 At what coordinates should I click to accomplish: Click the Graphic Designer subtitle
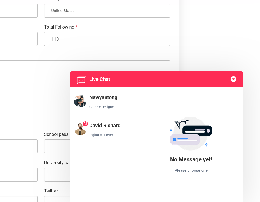pos(102,107)
